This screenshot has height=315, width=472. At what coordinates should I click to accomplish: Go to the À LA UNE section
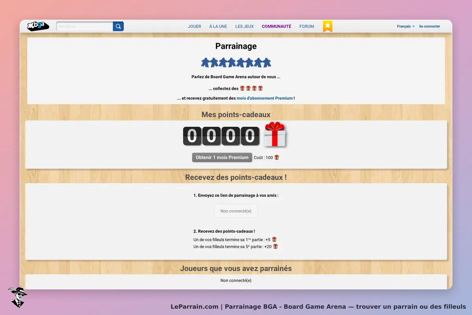218,26
